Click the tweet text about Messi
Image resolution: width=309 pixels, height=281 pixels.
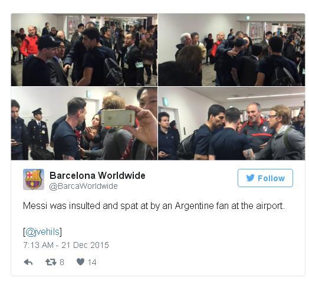pos(154,206)
